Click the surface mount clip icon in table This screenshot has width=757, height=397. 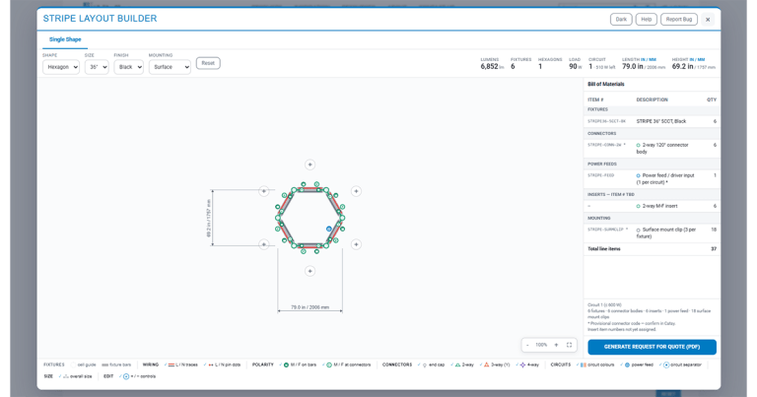pyautogui.click(x=639, y=231)
